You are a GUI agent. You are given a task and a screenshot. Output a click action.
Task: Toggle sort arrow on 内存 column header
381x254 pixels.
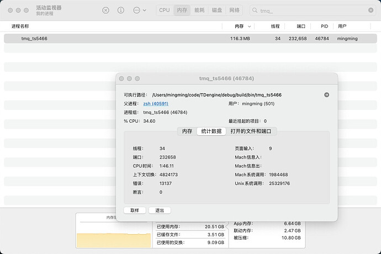tap(250, 26)
